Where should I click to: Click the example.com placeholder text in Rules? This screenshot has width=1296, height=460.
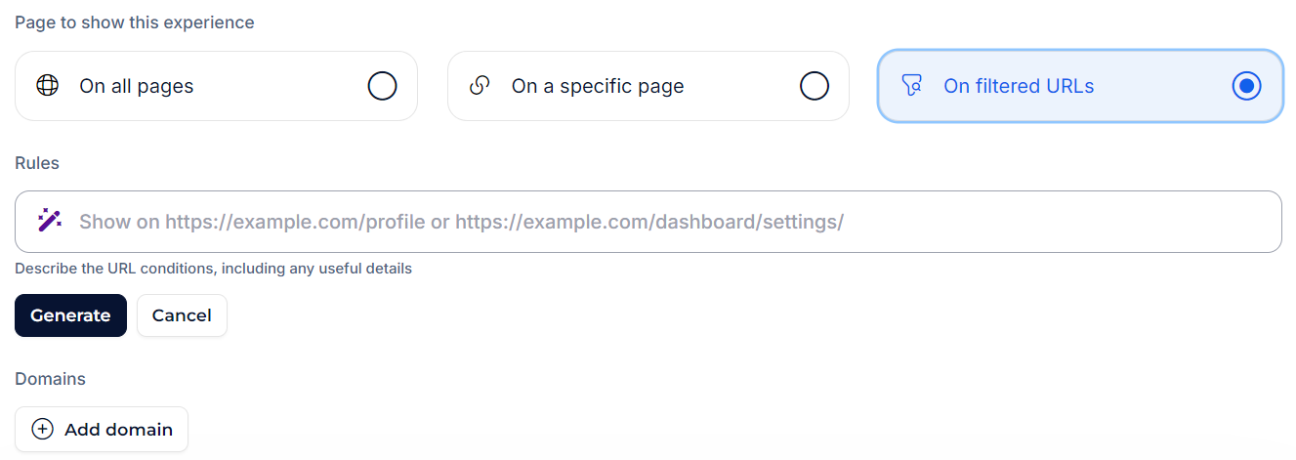[461, 222]
